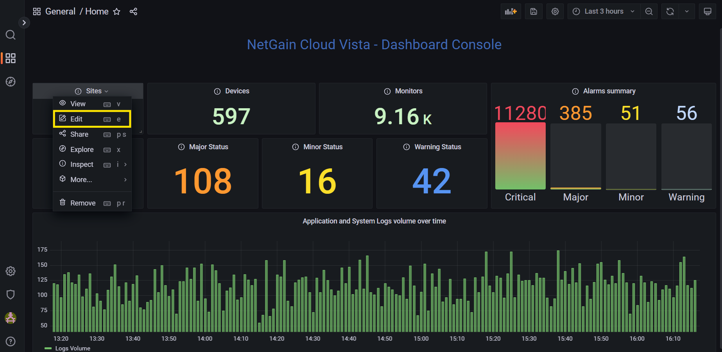Click the Minor alarm gauge bar
This screenshot has width=722, height=352.
[x=631, y=156]
